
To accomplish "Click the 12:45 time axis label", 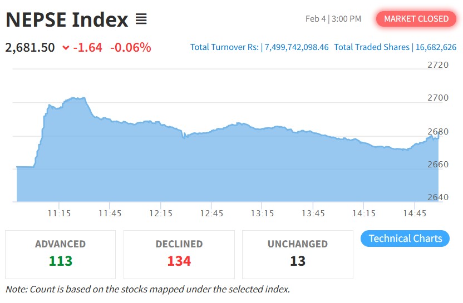I will (x=211, y=213).
